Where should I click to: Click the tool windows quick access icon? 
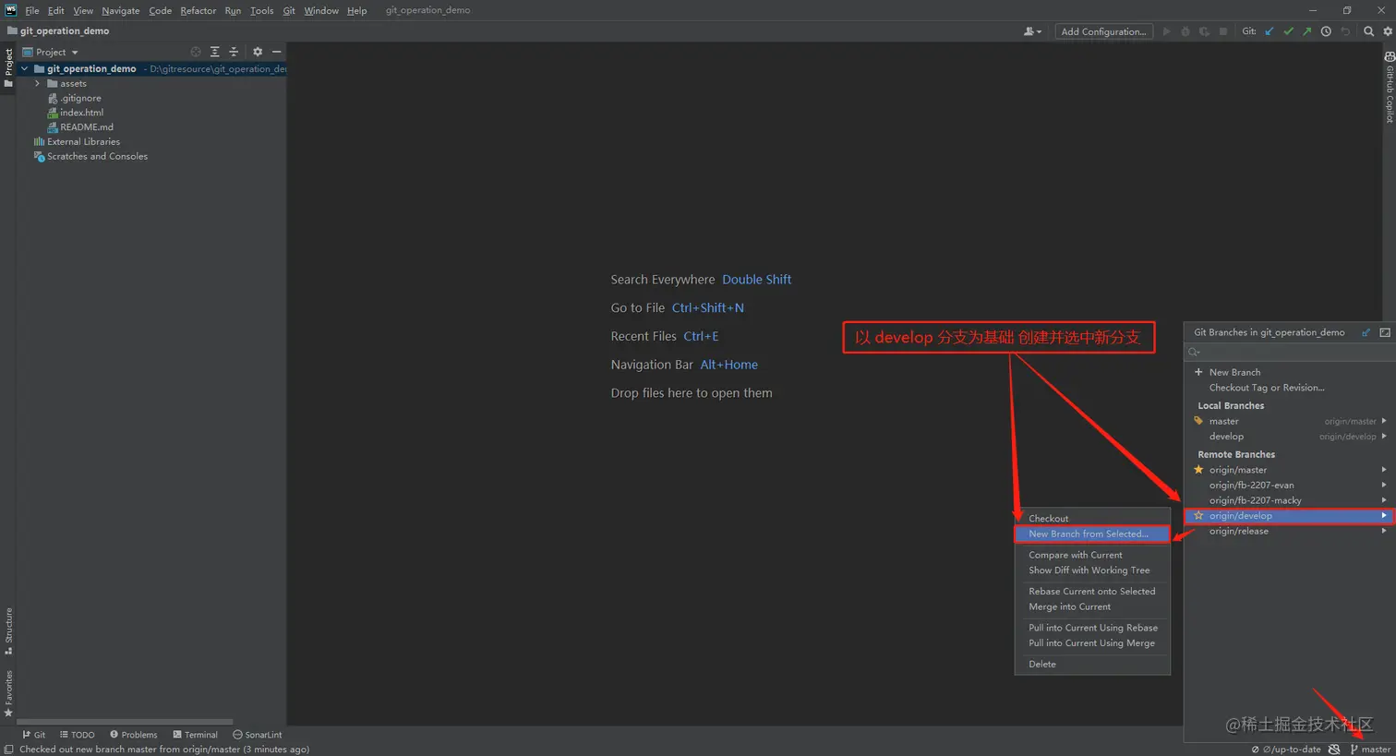click(8, 750)
